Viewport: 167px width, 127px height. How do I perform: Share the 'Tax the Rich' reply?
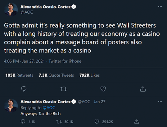(136, 122)
